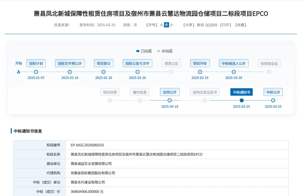Viewport: 303px width, 196px height.
Task: Select the 项目登记 timeline step
Action: (x=104, y=63)
